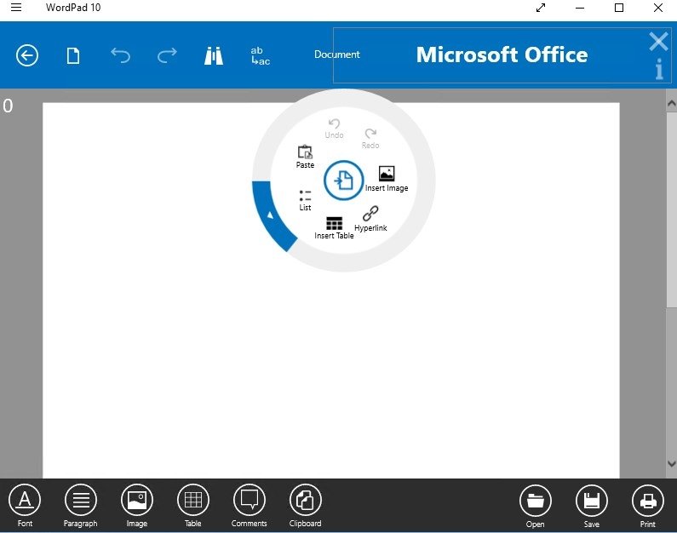
Task: Click the back arrow button
Action: point(27,55)
